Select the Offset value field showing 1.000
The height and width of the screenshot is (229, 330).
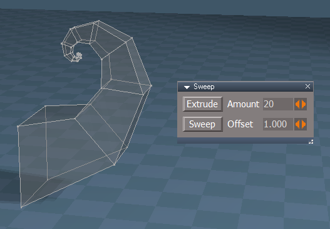(x=278, y=124)
